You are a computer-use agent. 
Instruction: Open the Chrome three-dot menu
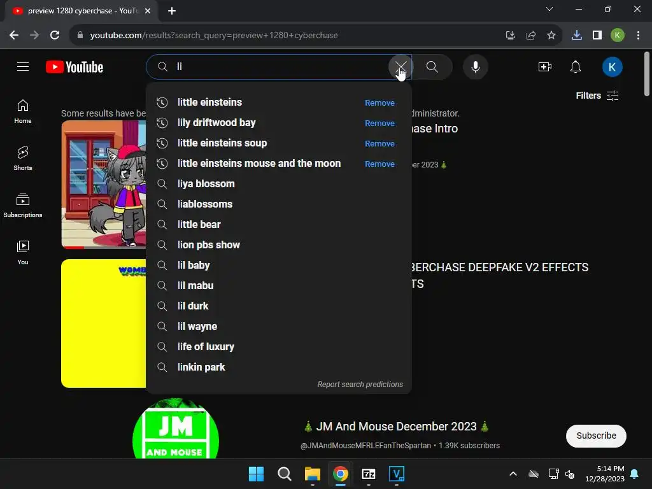click(638, 36)
